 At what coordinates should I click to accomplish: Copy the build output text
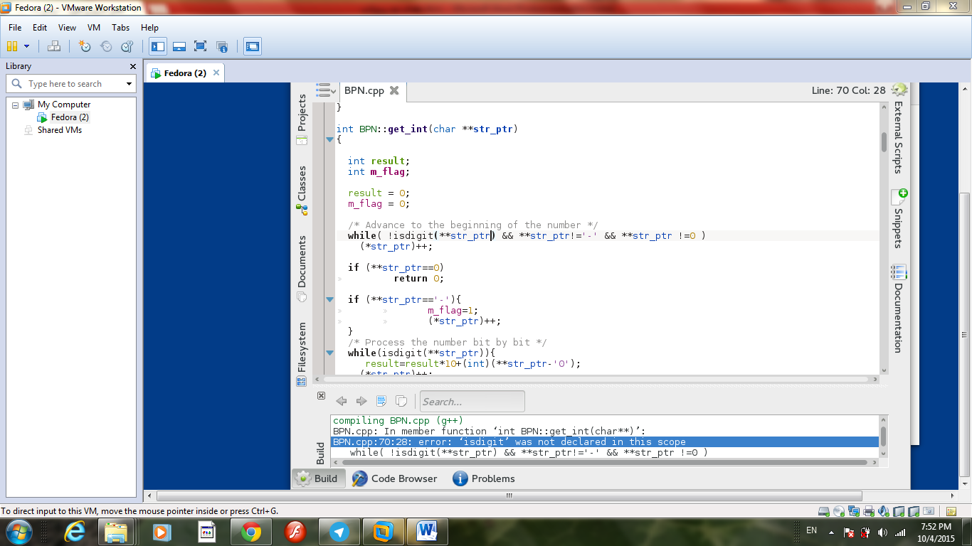[401, 401]
